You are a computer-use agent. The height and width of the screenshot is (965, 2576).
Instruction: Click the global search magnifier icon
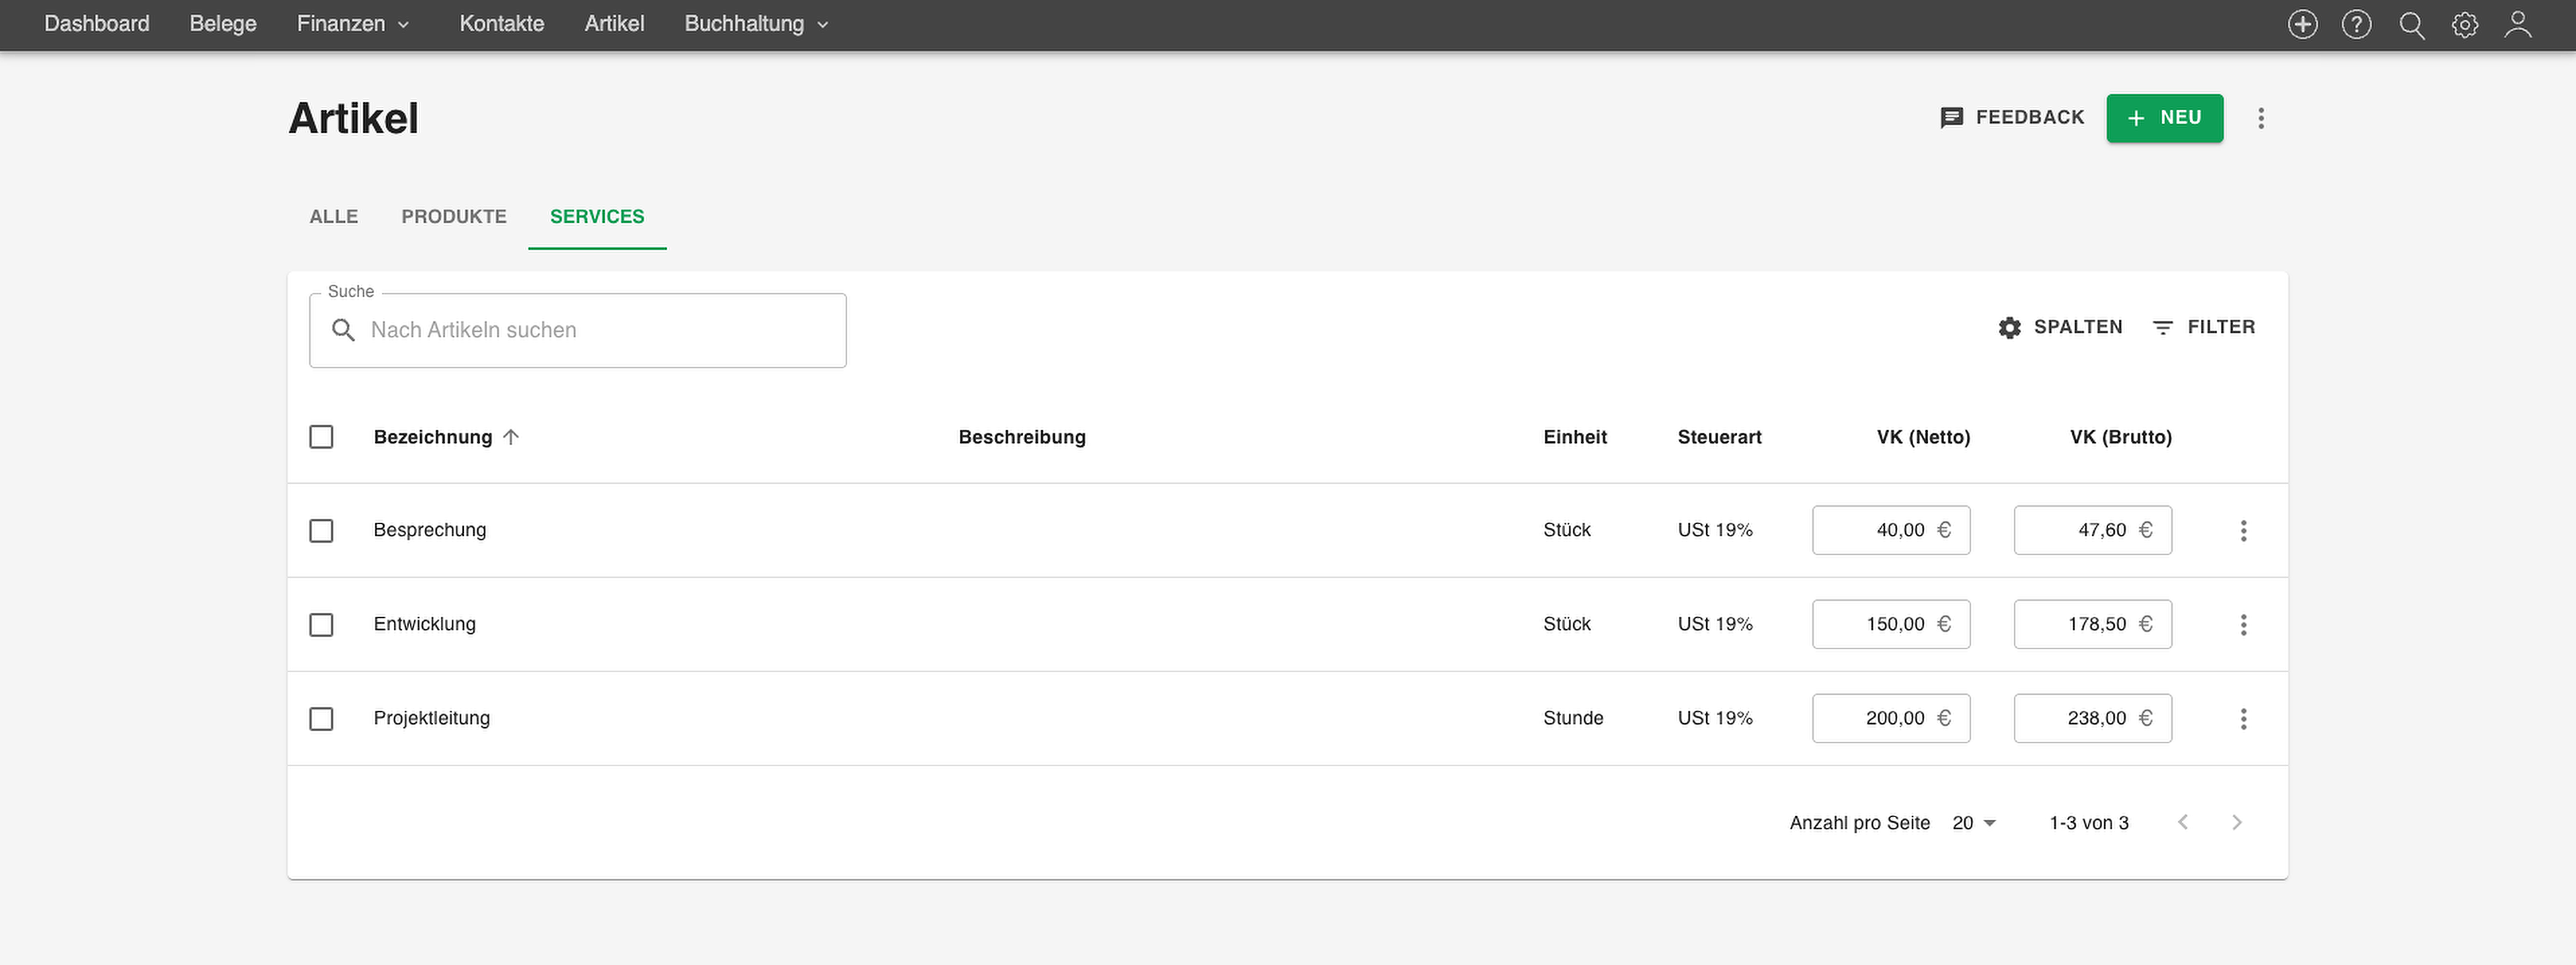2411,25
